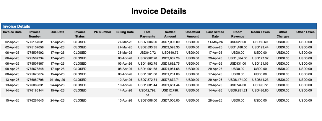Click total payments USD1,261.08

[148, 74]
